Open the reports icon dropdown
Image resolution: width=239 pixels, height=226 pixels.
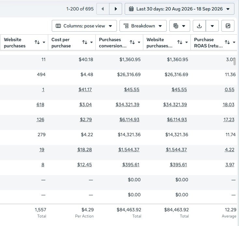point(179,26)
